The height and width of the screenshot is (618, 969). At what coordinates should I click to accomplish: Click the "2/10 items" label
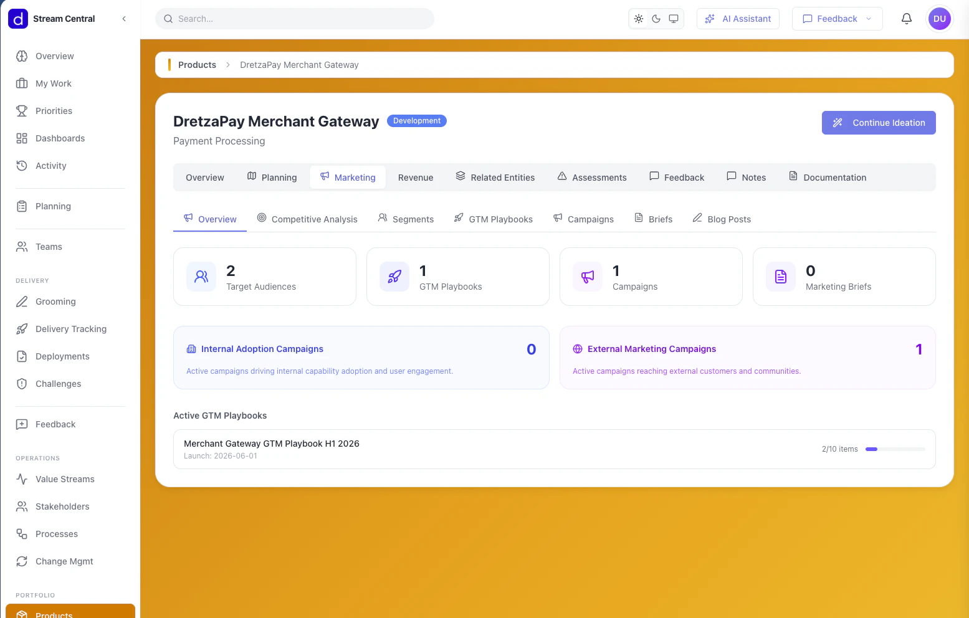pos(840,449)
